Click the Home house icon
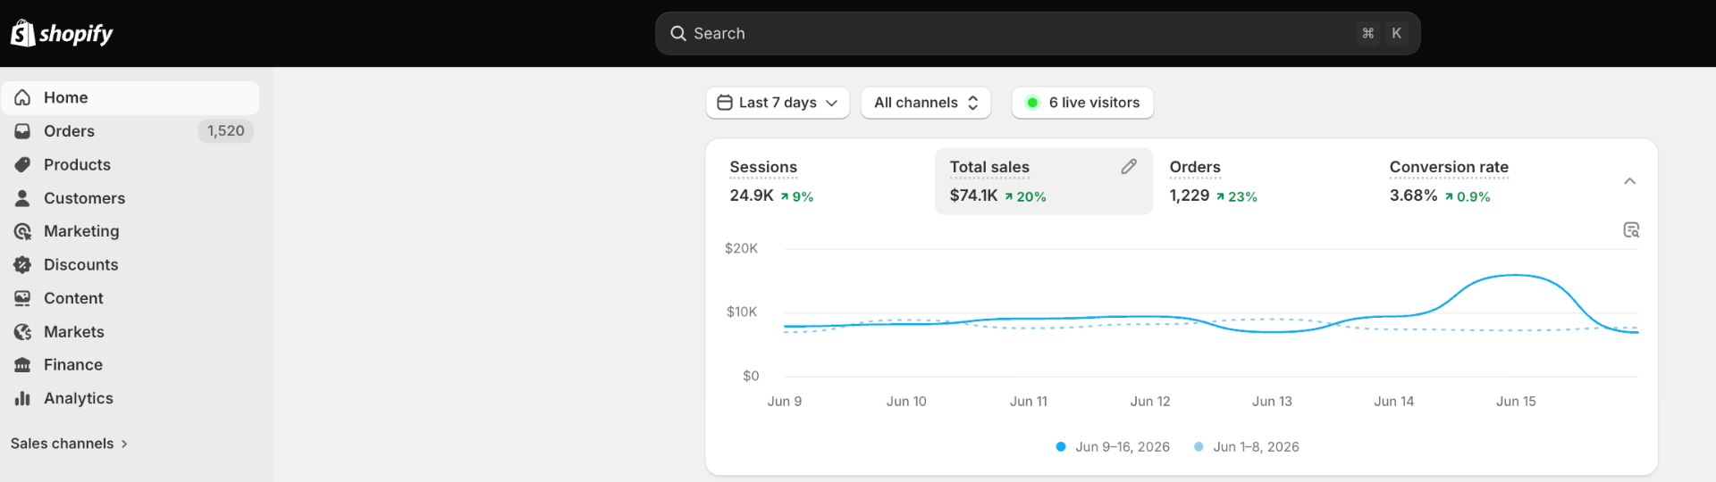The height and width of the screenshot is (482, 1716). pos(22,97)
